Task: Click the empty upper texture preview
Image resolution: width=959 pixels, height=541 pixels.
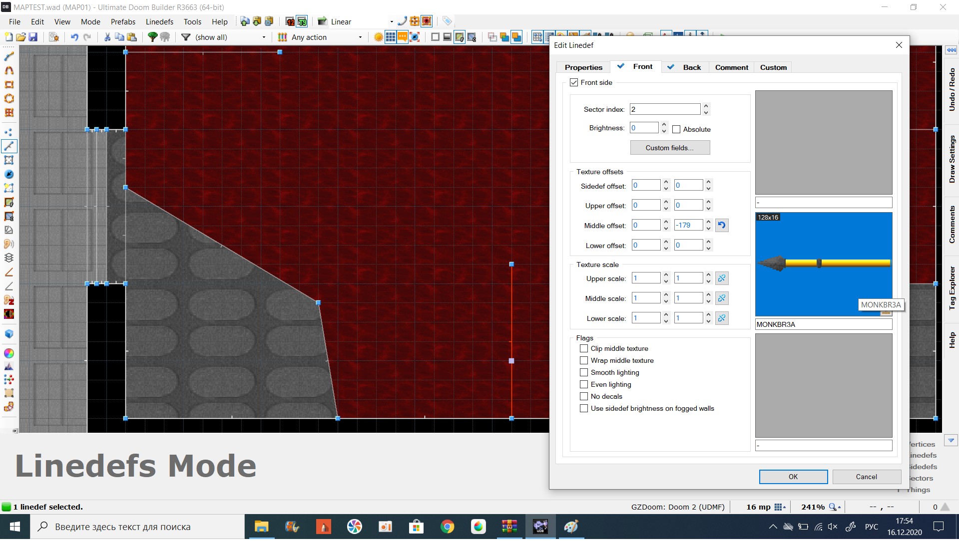Action: (824, 143)
